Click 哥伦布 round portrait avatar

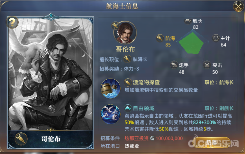(125, 33)
